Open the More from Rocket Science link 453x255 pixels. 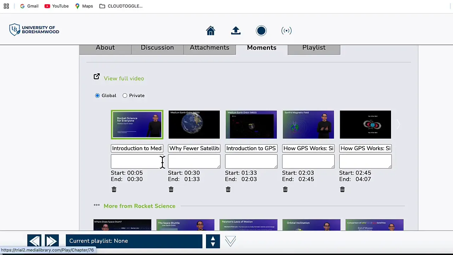139,206
